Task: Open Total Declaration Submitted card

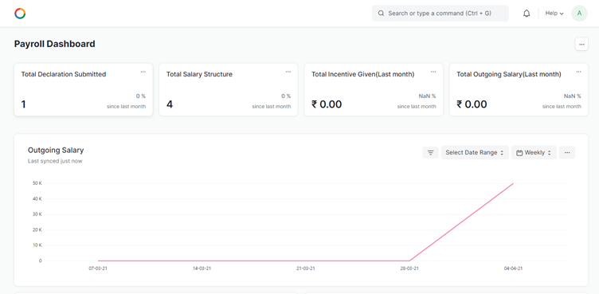Action: tap(84, 89)
